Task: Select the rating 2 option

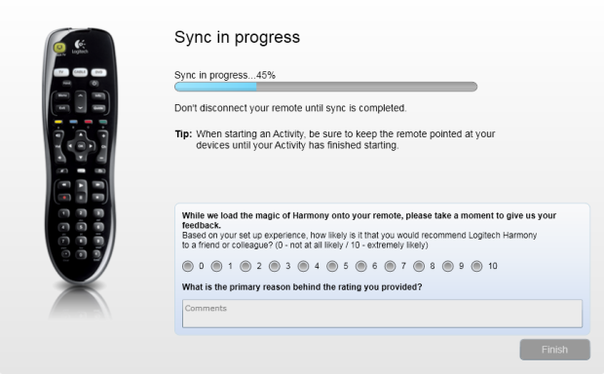Action: click(245, 266)
